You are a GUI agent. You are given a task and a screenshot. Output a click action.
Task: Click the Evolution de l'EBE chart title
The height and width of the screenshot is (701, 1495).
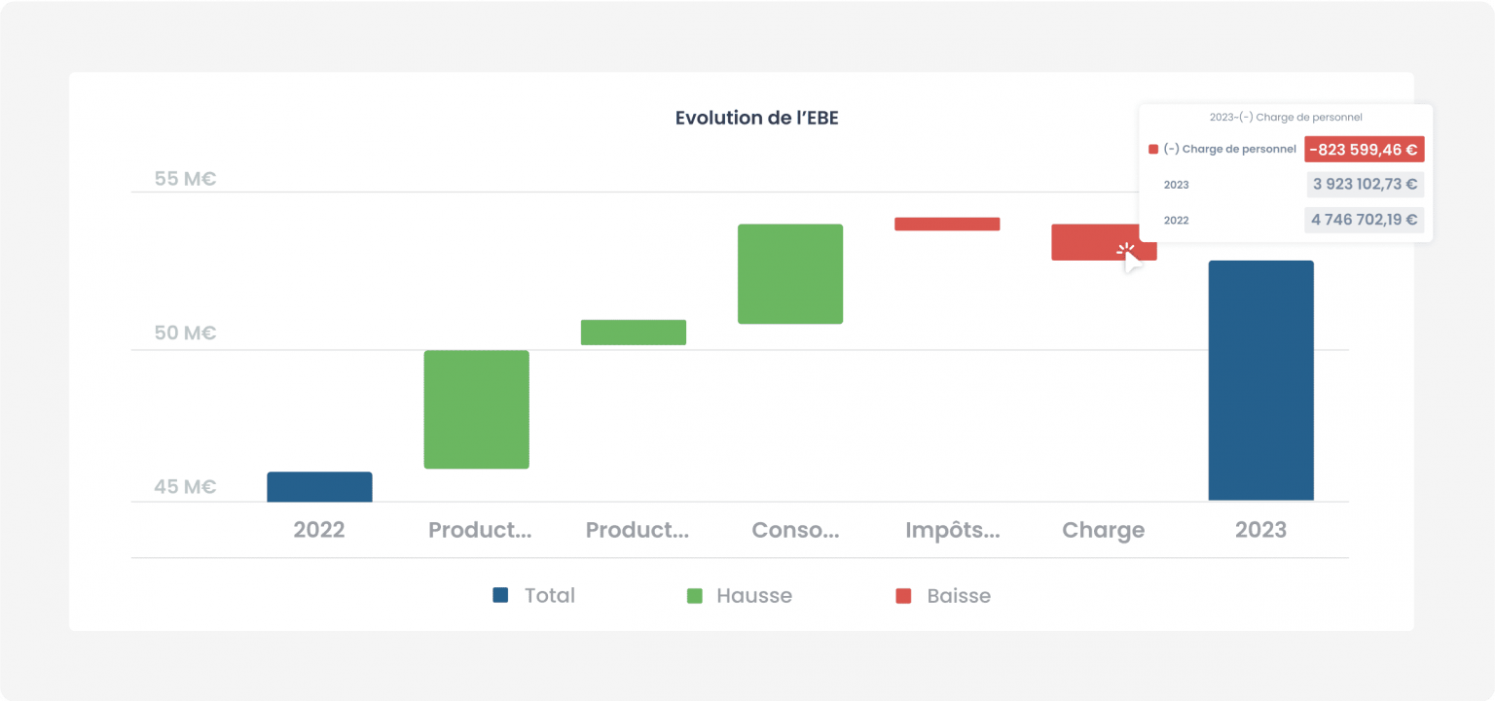[756, 119]
